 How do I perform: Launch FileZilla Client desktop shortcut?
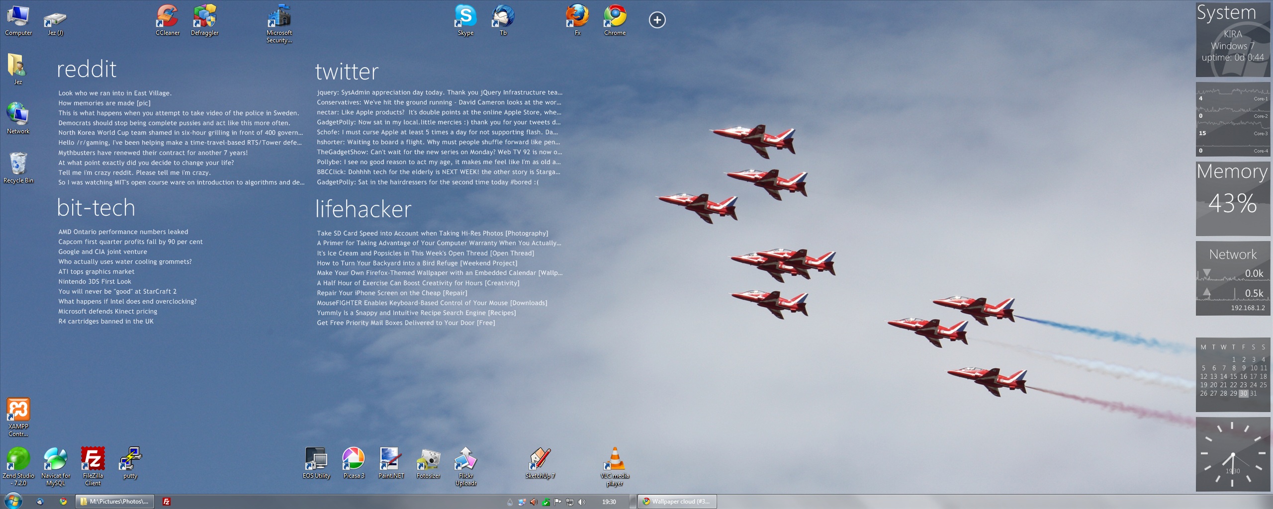point(92,466)
